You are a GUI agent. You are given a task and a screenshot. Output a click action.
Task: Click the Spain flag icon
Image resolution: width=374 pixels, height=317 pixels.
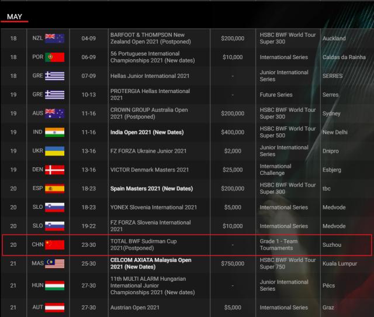point(54,189)
